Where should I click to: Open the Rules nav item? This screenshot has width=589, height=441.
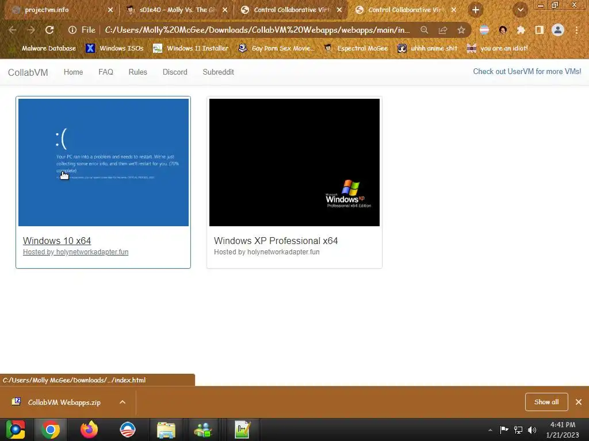[x=138, y=72]
